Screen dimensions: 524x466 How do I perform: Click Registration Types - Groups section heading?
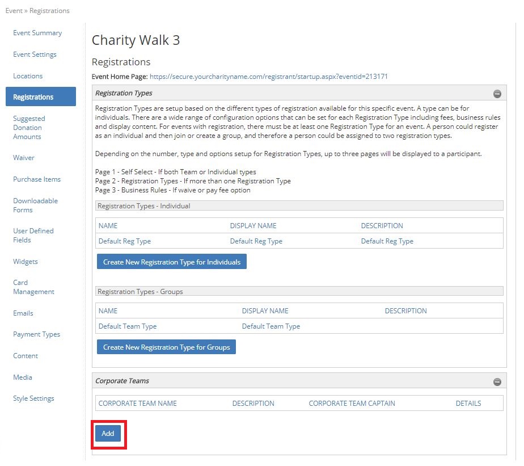click(141, 292)
